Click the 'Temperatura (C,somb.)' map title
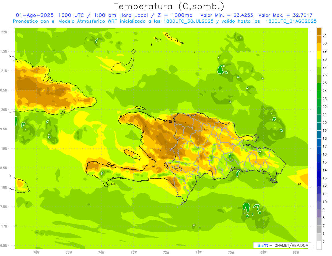 169,7
